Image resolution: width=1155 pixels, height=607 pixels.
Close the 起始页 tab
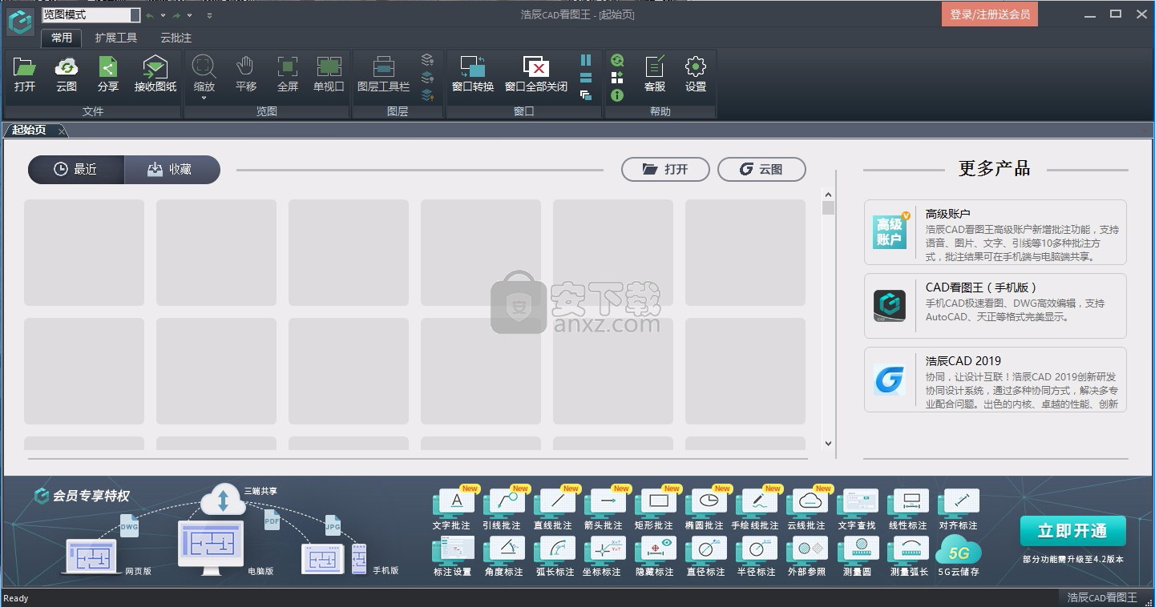63,131
